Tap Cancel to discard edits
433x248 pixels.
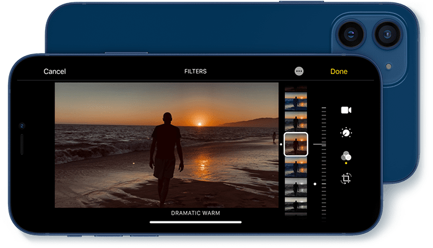click(54, 72)
